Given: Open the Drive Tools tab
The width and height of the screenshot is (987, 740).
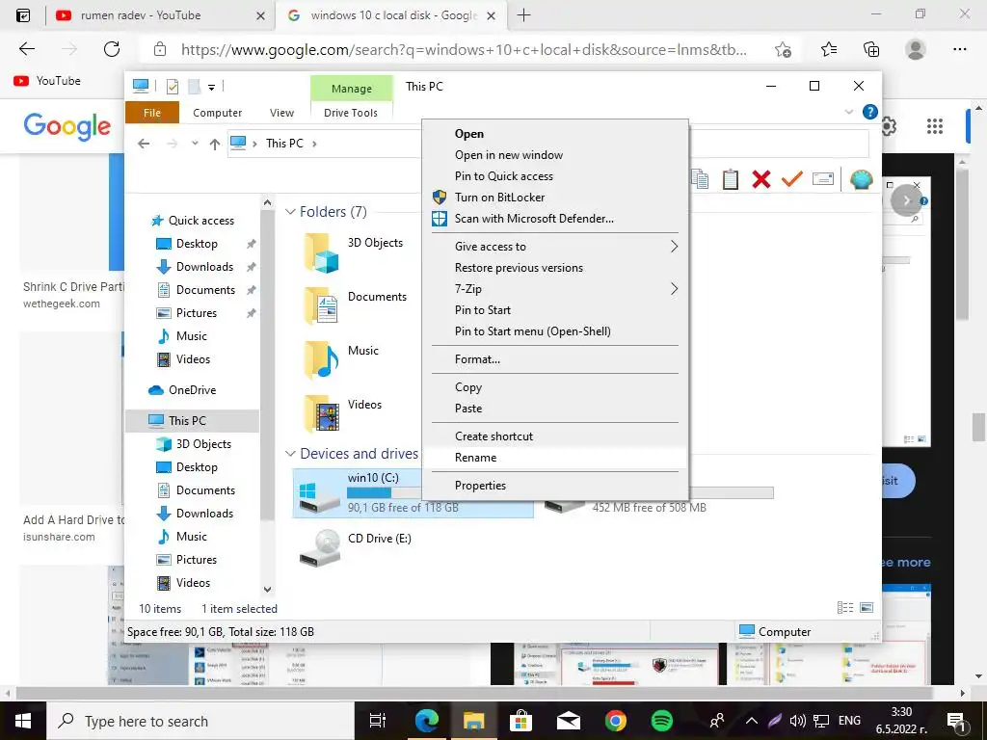Looking at the screenshot, I should click(x=351, y=113).
